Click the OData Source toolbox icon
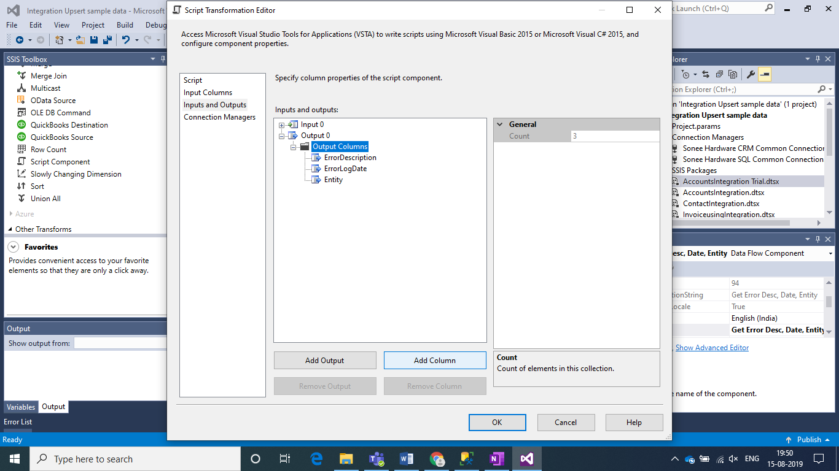839x471 pixels. [21, 101]
